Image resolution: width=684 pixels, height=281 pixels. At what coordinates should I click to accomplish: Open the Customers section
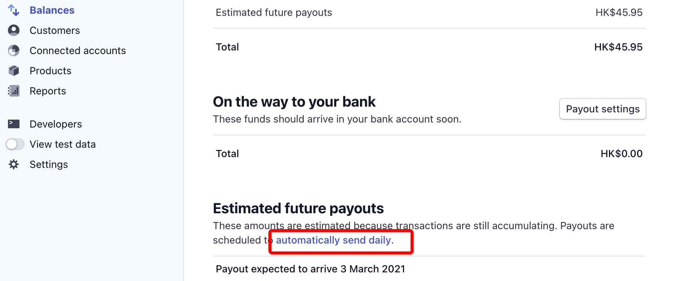54,30
